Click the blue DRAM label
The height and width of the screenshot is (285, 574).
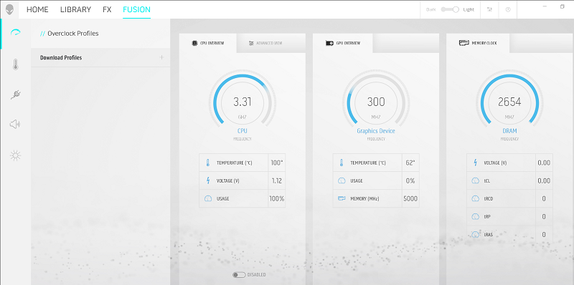(x=509, y=131)
